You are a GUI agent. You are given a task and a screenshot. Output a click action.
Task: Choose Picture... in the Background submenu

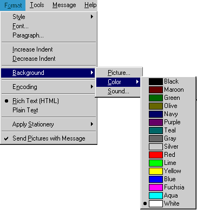coord(119,73)
